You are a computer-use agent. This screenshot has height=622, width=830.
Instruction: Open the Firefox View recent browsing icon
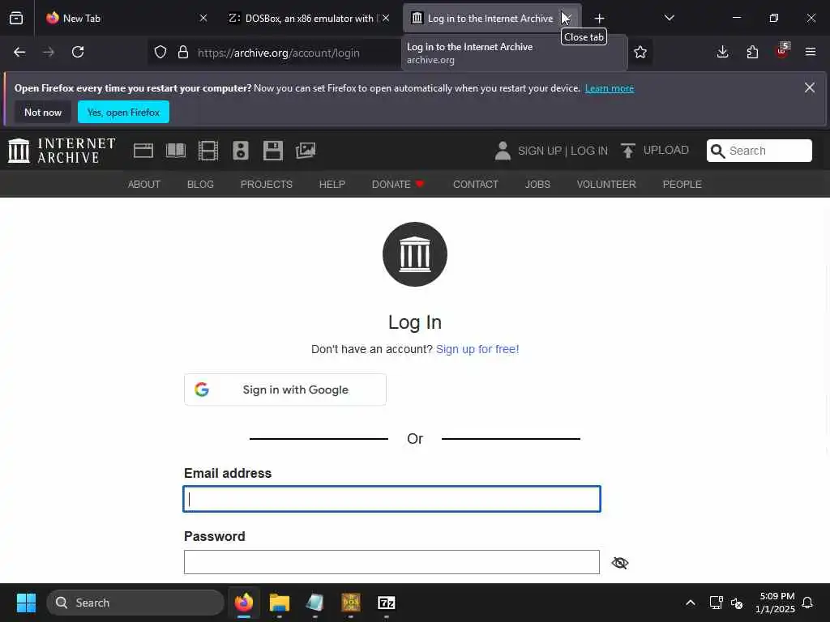[16, 18]
